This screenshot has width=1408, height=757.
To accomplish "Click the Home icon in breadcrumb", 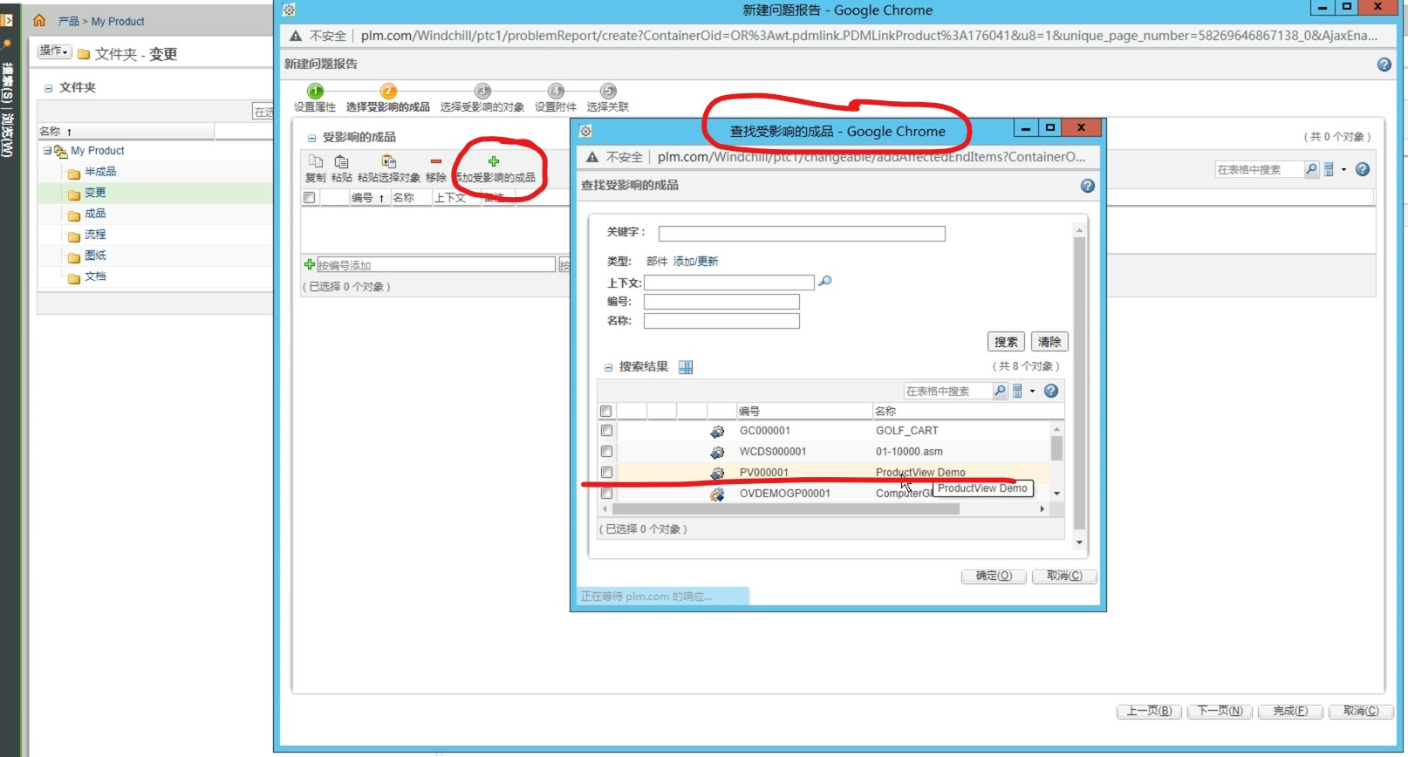I will coord(39,20).
